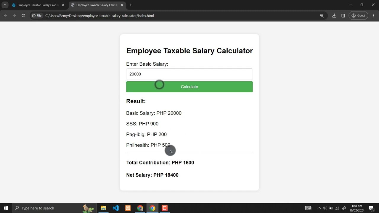Open the browser downloads icon

pyautogui.click(x=334, y=16)
